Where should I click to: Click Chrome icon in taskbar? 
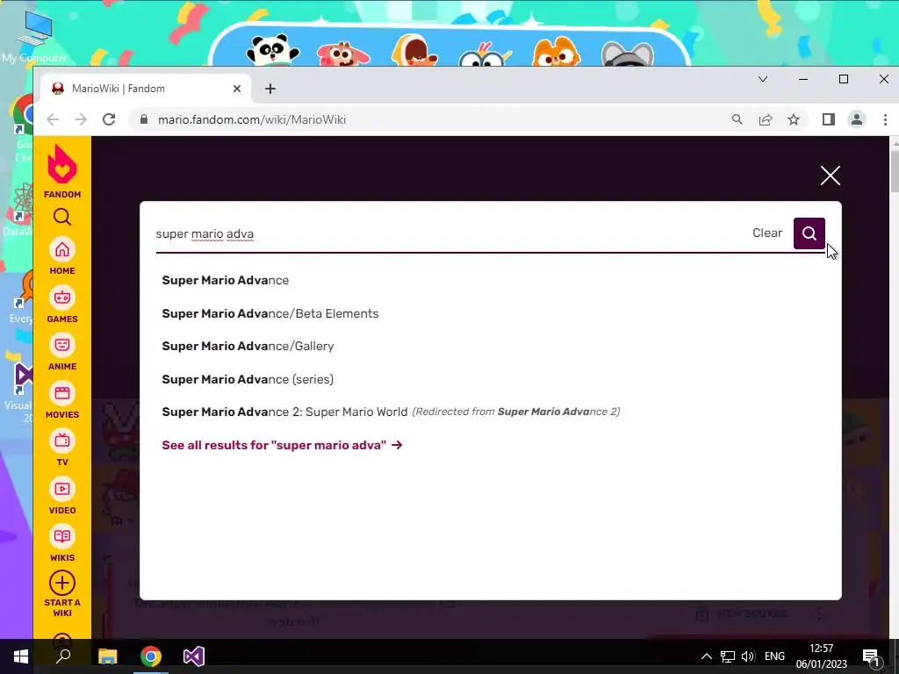coord(151,656)
